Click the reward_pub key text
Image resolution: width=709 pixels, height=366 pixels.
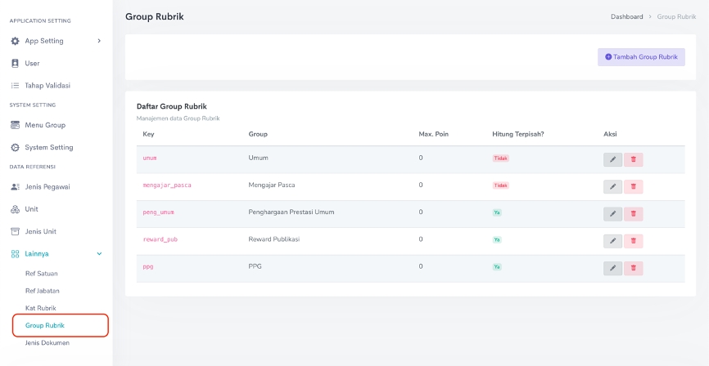pos(160,239)
